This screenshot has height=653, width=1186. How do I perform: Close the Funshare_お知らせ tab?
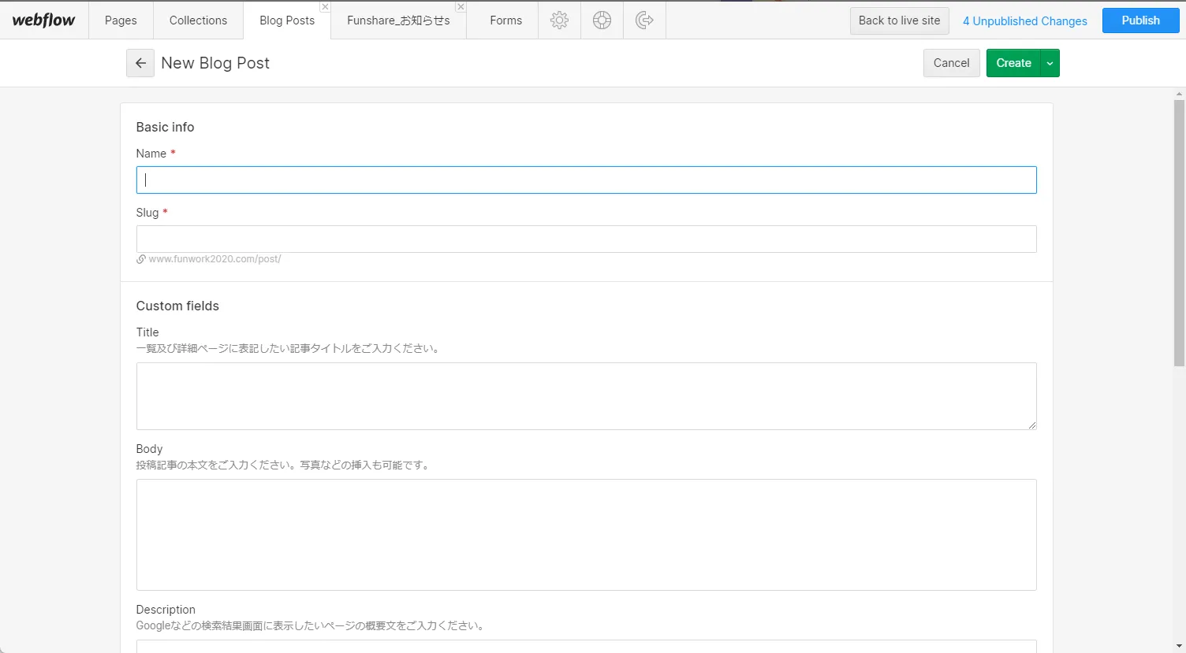pyautogui.click(x=461, y=6)
